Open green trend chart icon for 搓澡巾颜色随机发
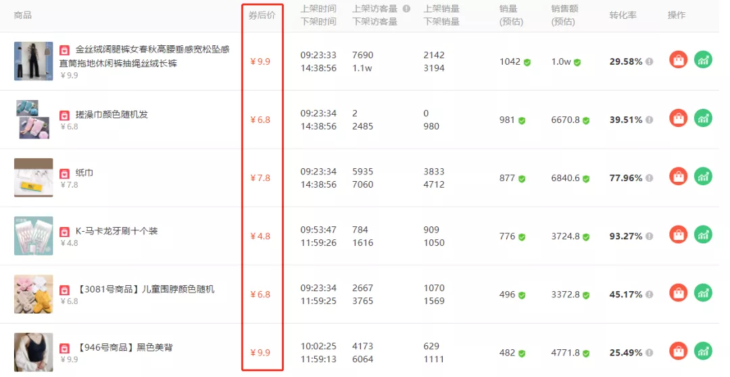The image size is (730, 377). pyautogui.click(x=704, y=118)
